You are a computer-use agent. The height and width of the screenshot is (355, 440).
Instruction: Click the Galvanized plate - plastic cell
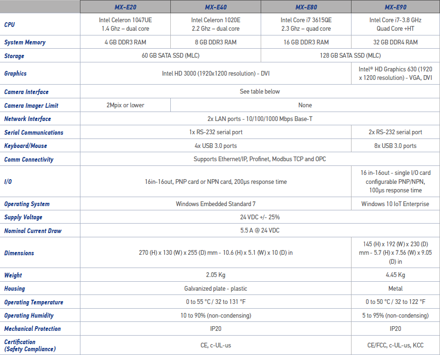point(216,288)
